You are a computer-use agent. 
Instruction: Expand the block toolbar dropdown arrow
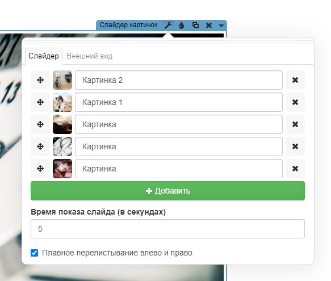click(x=221, y=26)
